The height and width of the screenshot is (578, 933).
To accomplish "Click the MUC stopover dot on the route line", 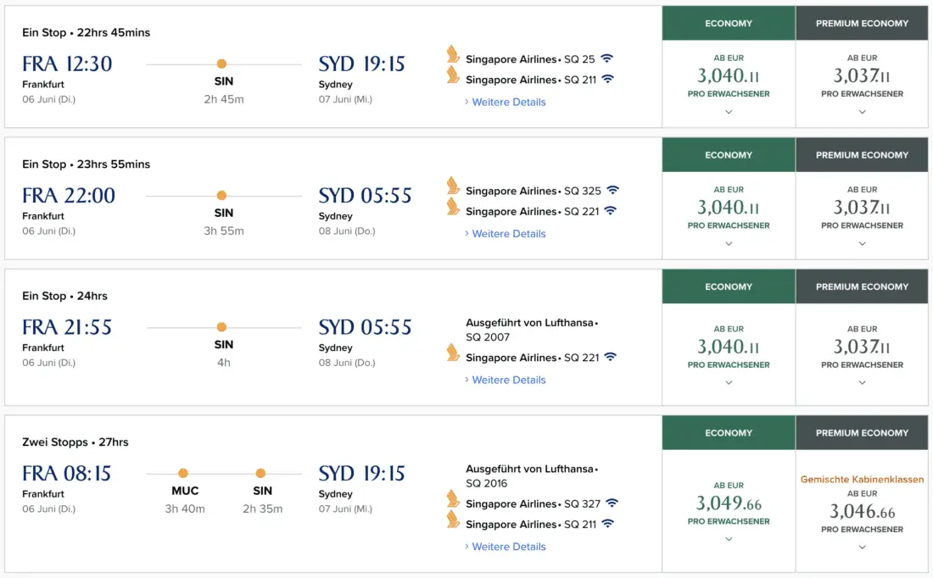I will pyautogui.click(x=183, y=473).
